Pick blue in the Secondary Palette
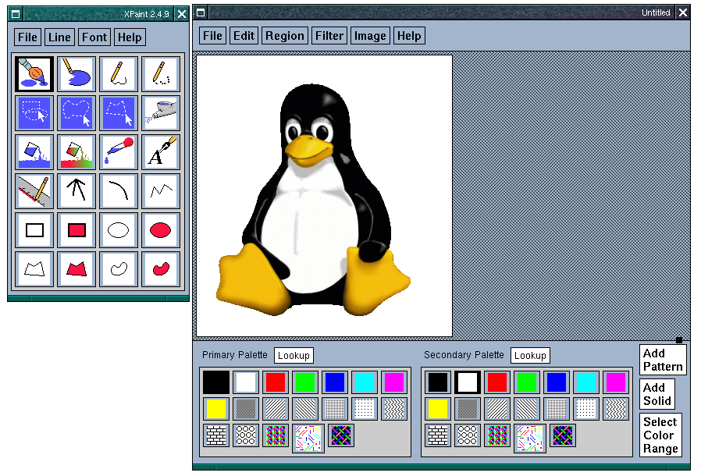Image resolution: width=701 pixels, height=476 pixels. 557,382
